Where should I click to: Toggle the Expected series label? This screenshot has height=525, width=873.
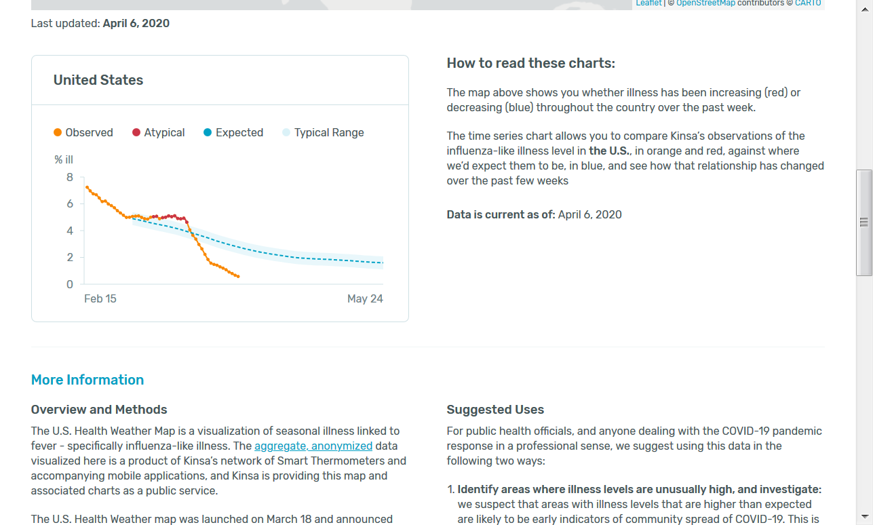point(239,133)
